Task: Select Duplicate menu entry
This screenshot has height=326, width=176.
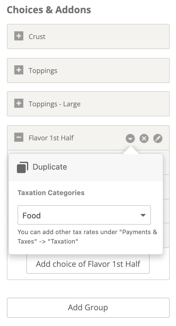Action: coord(86,167)
